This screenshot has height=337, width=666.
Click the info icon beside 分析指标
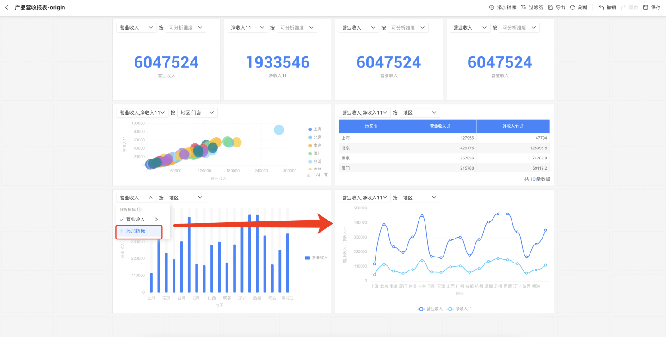[x=139, y=209]
